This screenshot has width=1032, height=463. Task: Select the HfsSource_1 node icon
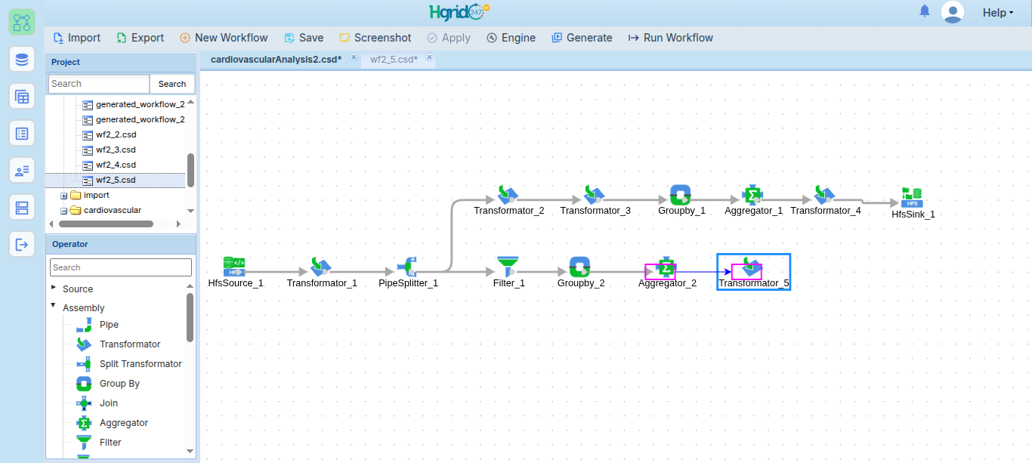(234, 266)
